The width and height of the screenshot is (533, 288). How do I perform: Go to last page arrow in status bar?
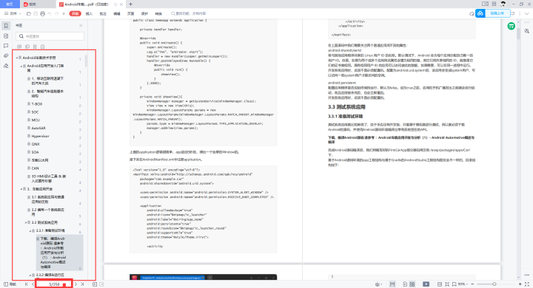point(82,284)
